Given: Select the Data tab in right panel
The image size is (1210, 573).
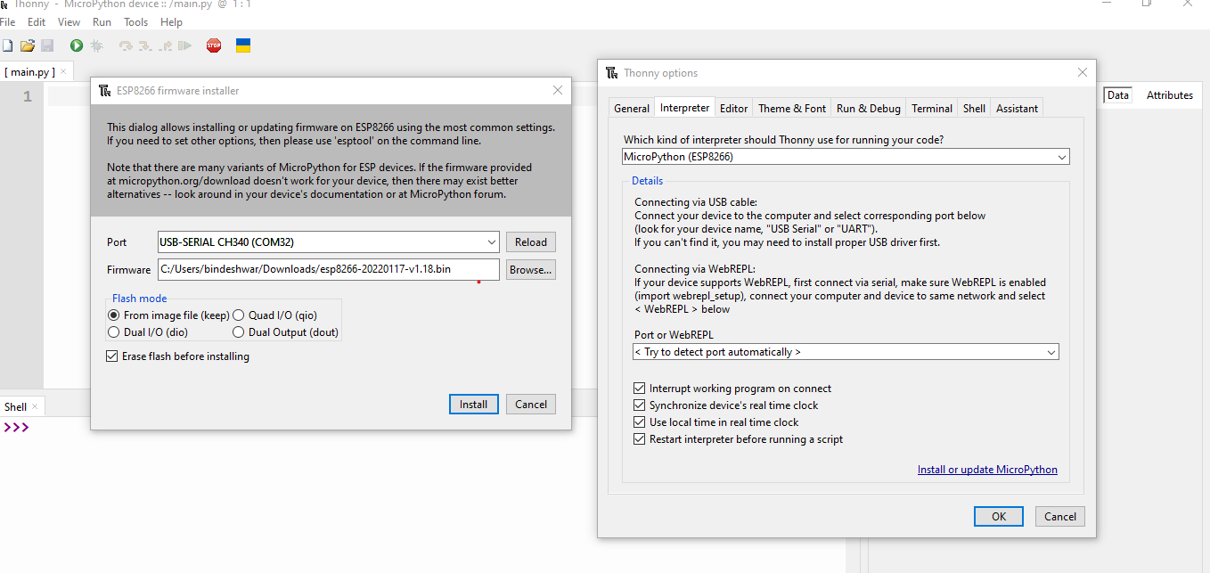Looking at the screenshot, I should pyautogui.click(x=1117, y=95).
